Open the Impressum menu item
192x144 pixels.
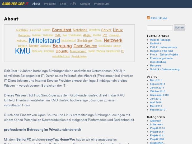tap(101, 4)
